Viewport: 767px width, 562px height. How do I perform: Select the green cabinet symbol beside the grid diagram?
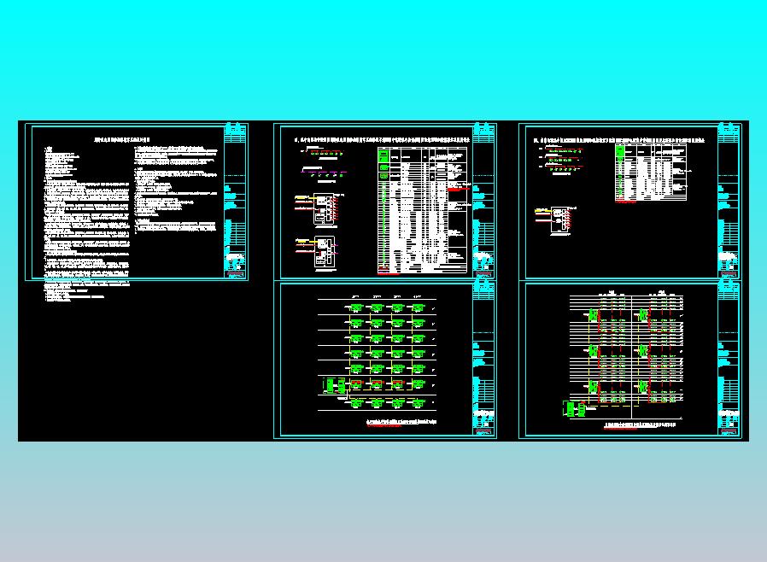click(335, 385)
